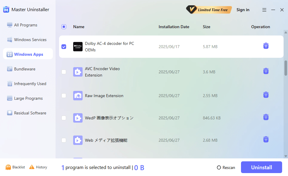
Task: Click the 846.63 KB size value
Action: point(212,118)
